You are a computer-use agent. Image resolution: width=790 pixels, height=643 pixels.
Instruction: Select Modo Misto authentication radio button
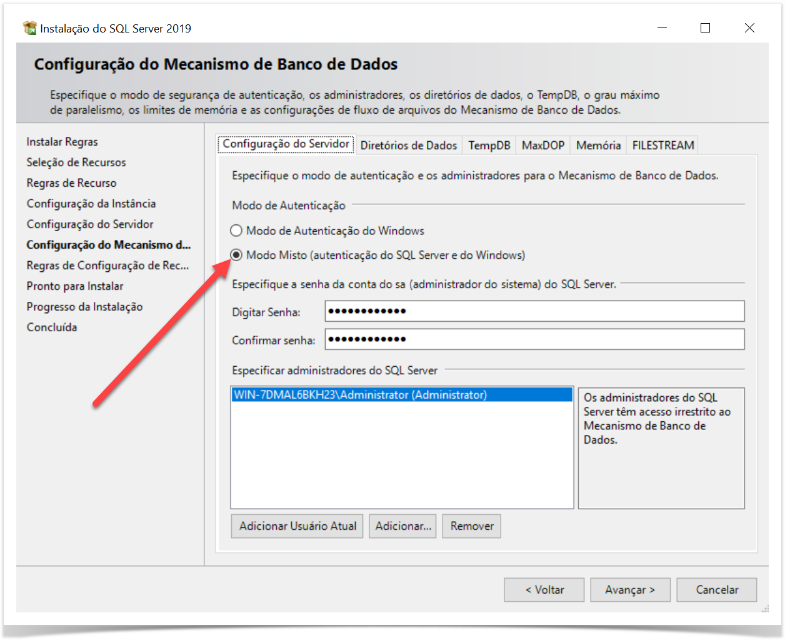point(236,255)
